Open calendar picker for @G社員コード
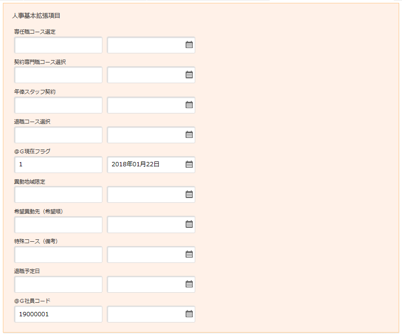The image size is (402, 335). [x=189, y=314]
